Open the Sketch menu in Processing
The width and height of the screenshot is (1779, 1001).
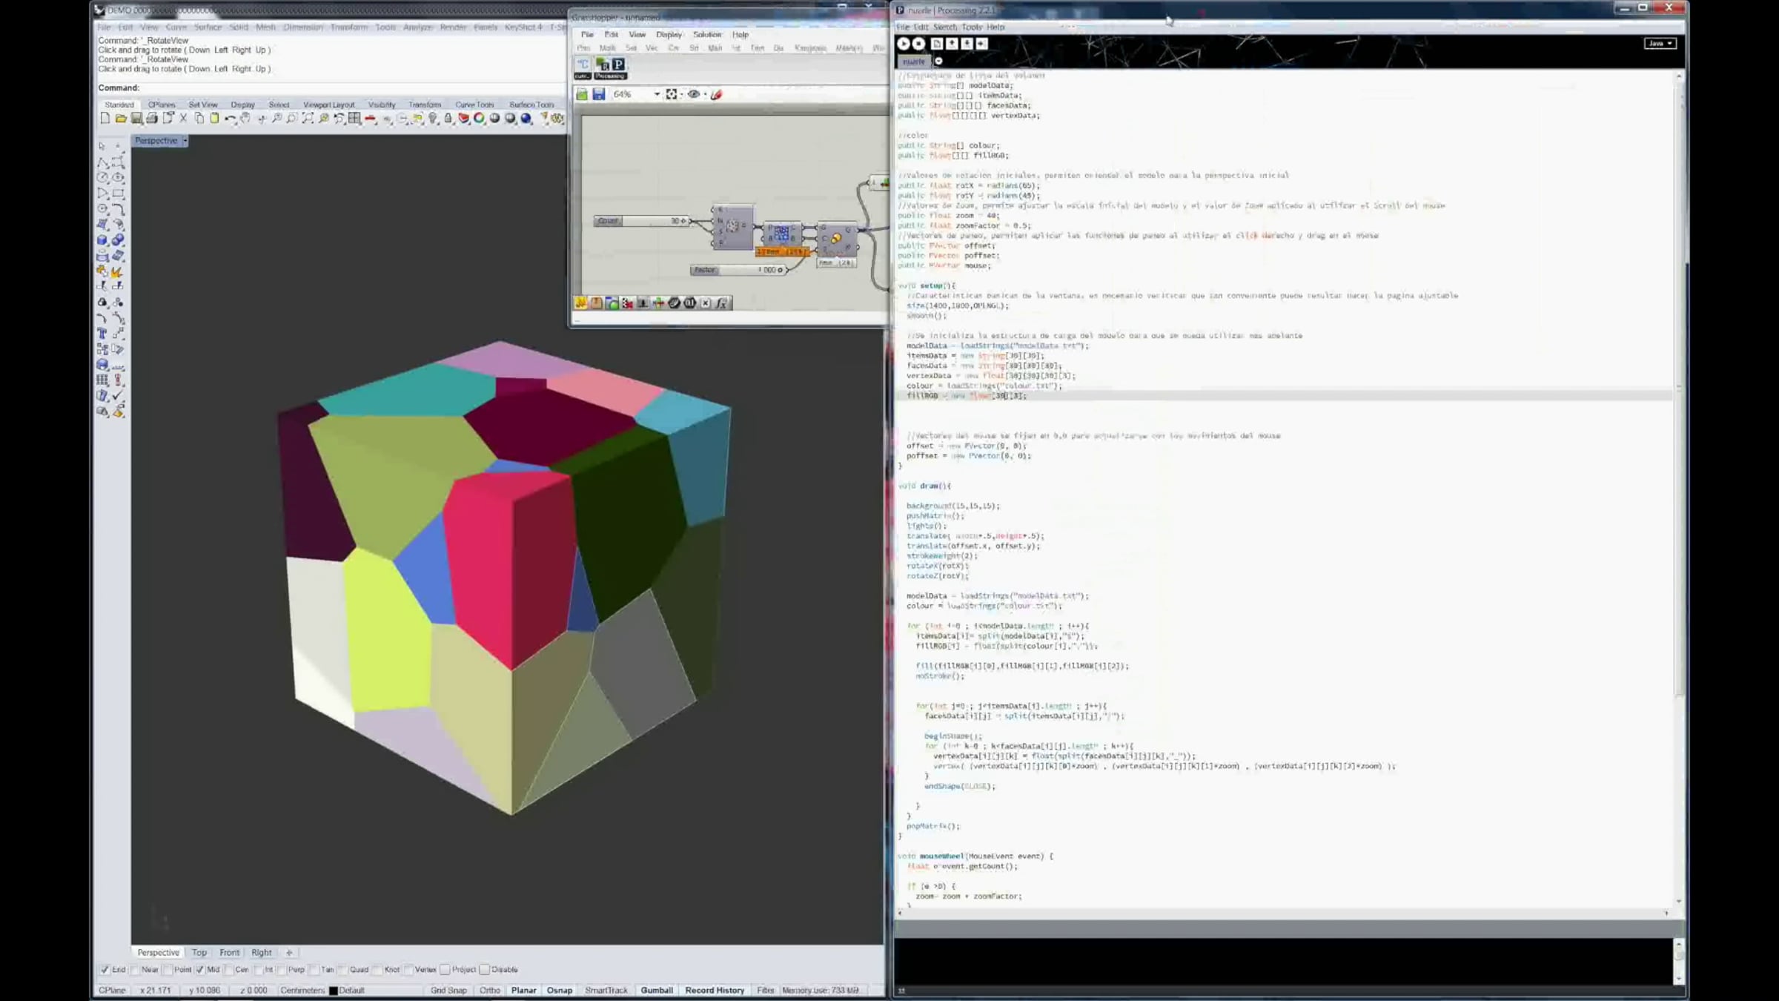[x=944, y=27]
